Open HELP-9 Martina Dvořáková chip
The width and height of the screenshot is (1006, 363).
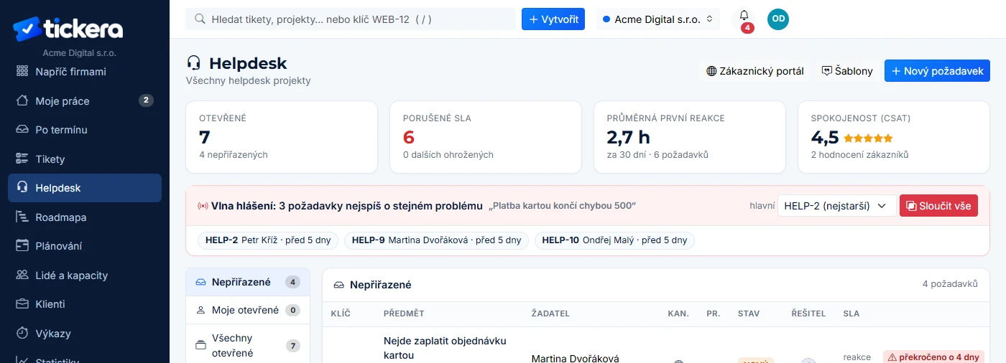click(x=437, y=240)
